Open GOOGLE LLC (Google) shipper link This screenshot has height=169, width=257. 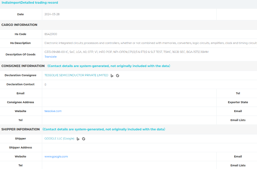[x=59, y=138]
